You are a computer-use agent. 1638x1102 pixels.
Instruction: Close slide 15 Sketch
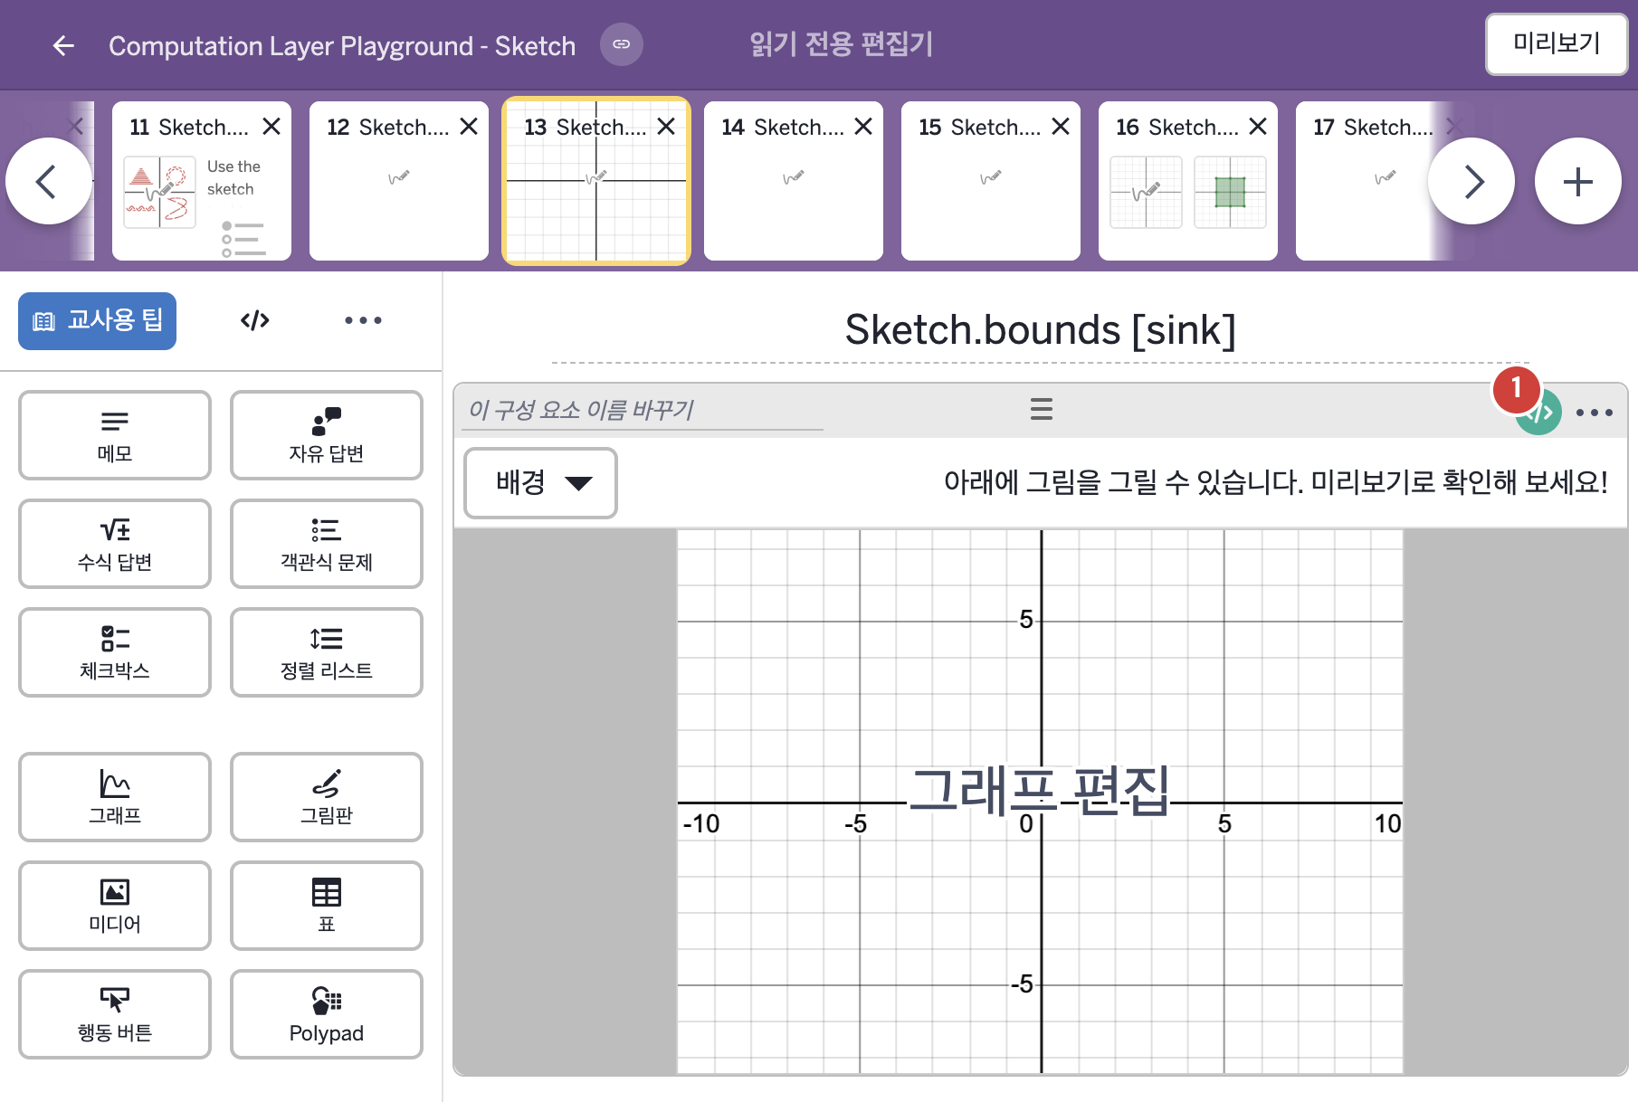coord(1061,127)
